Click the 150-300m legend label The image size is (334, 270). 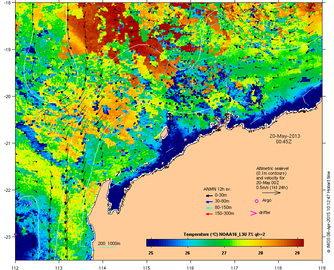(224, 213)
